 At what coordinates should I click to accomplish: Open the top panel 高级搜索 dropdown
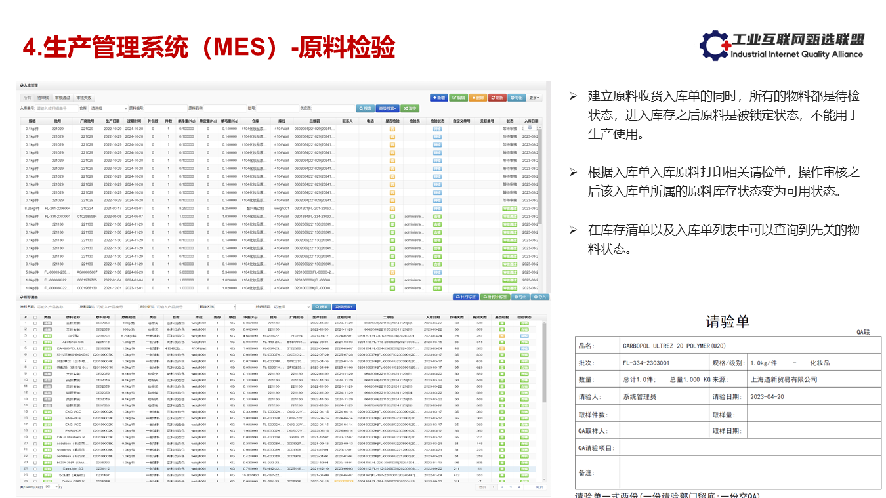387,108
